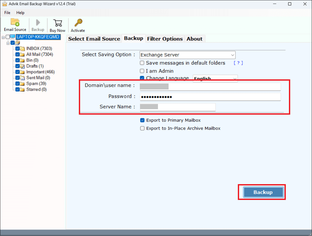This screenshot has height=236, width=312.
Task: Click the Server Name field
Action: pyautogui.click(x=178, y=107)
